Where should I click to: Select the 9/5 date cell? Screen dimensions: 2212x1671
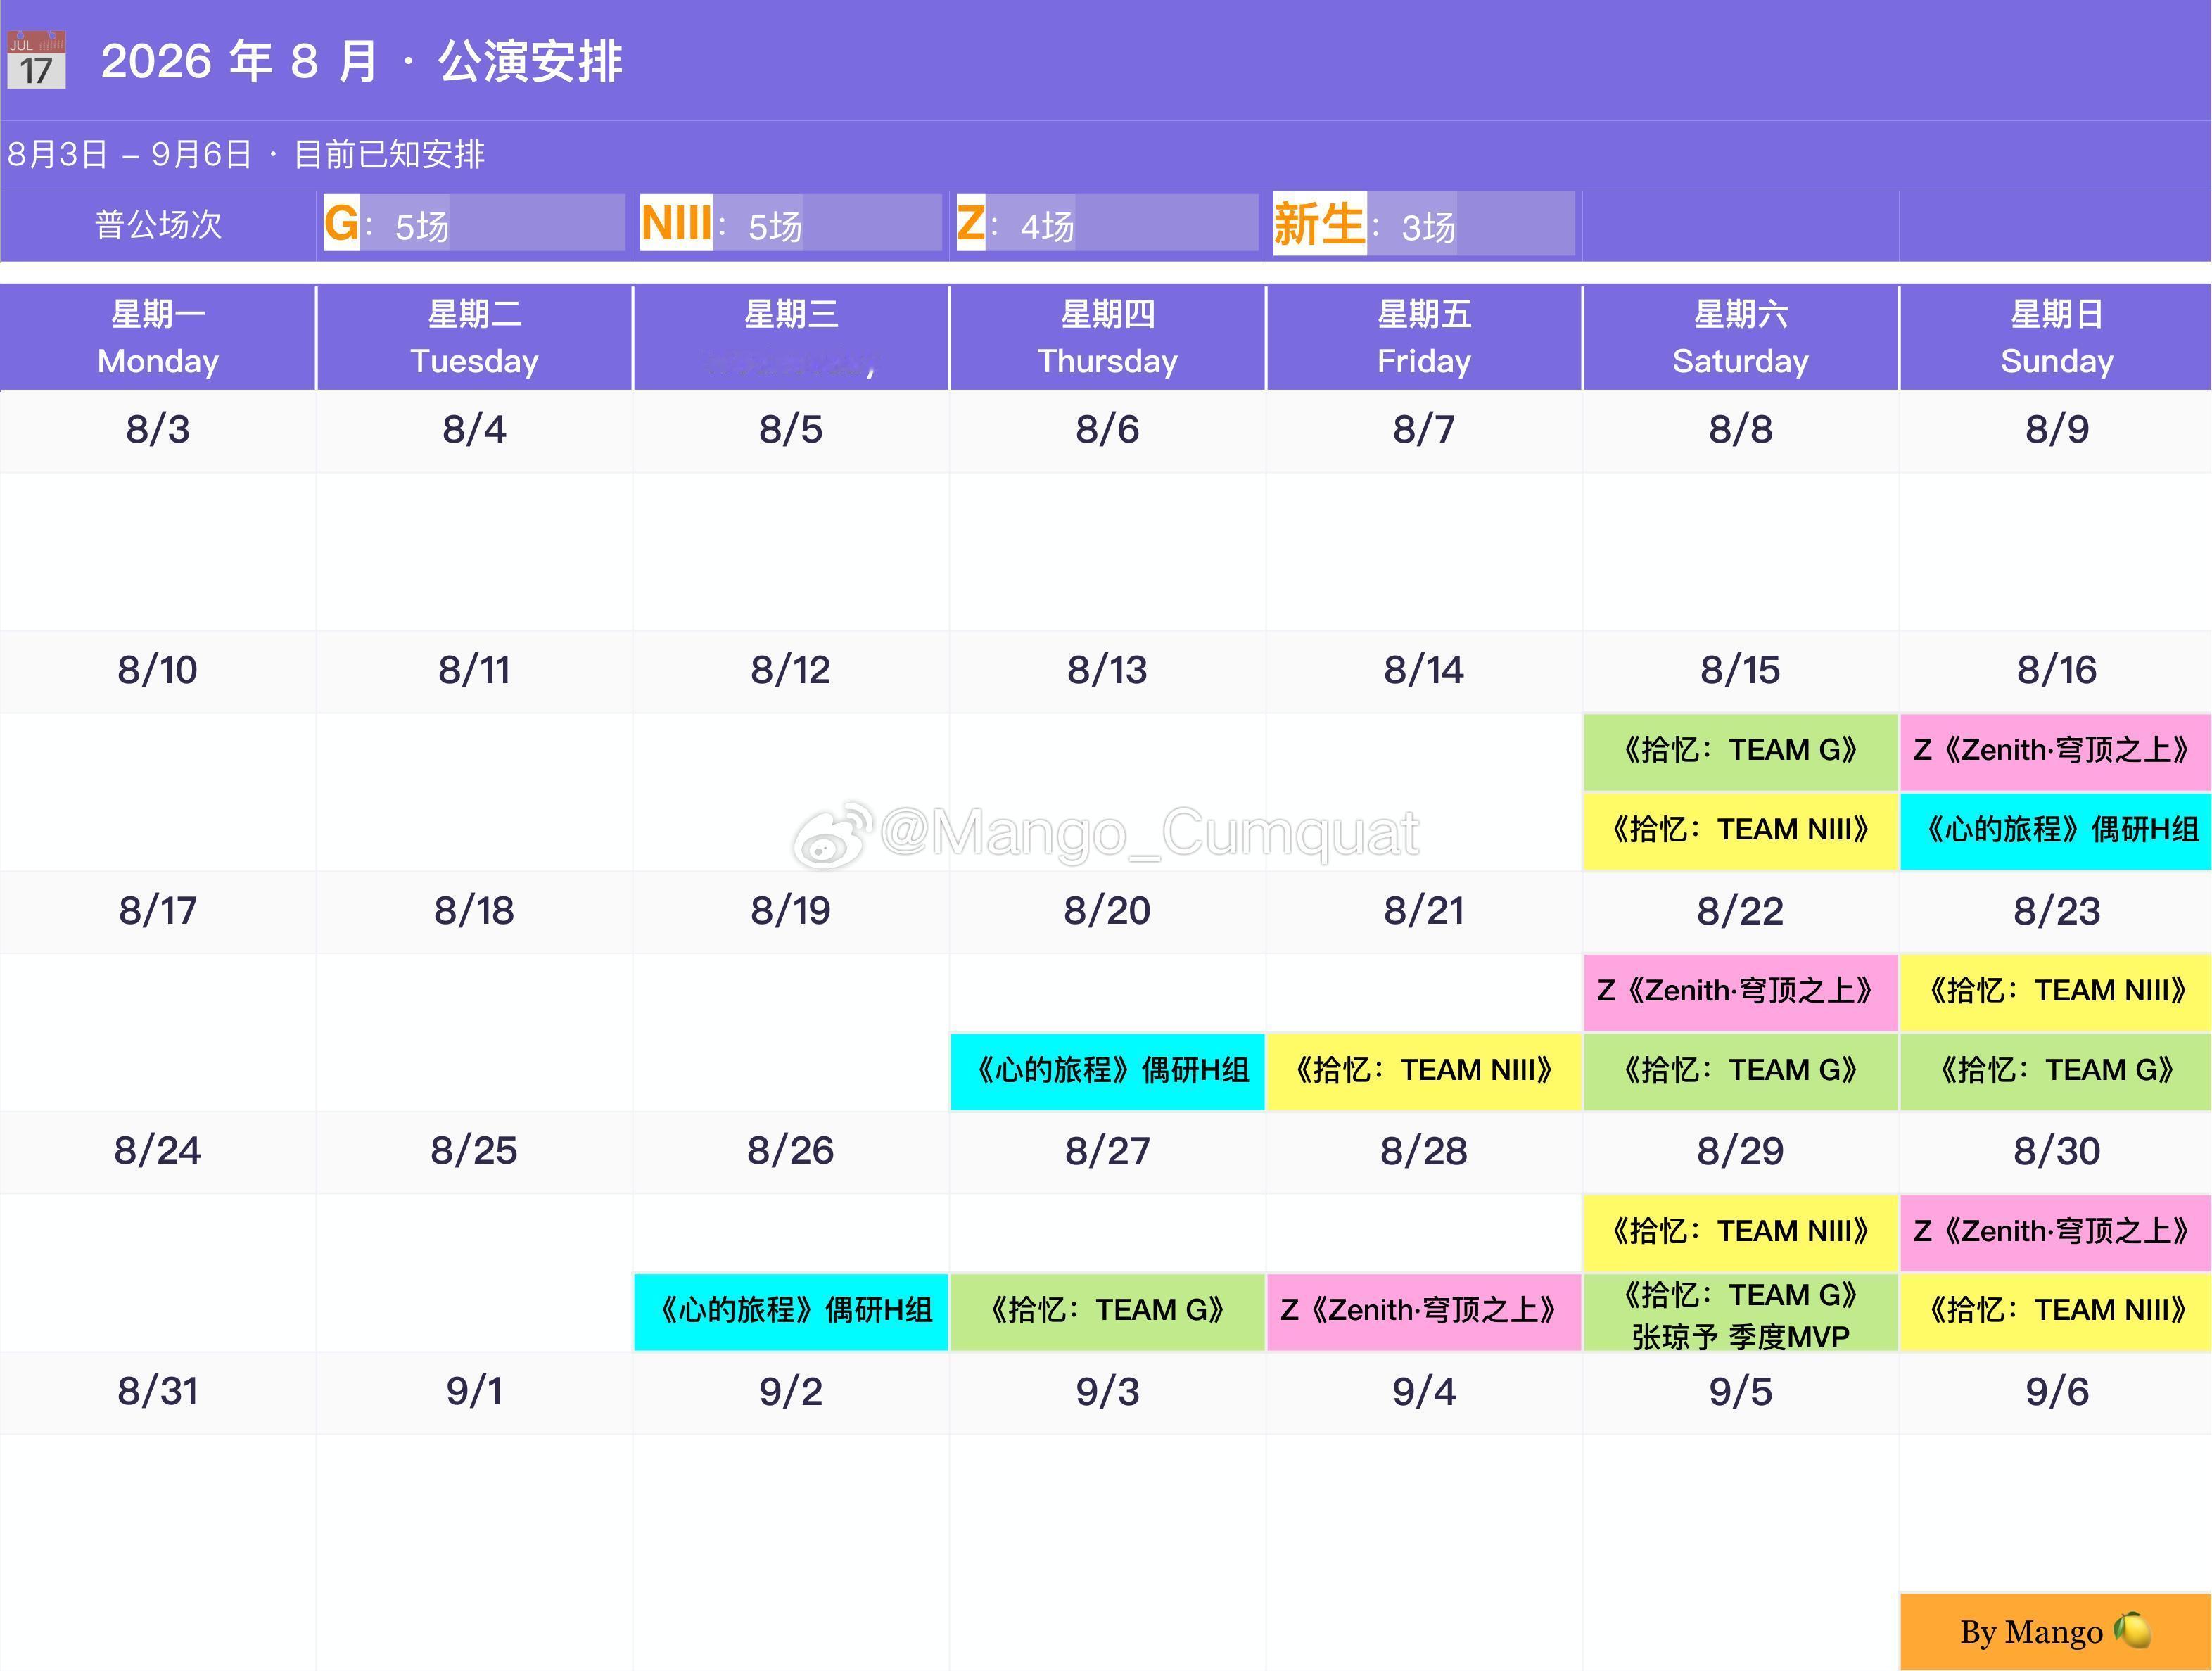tap(1740, 1393)
